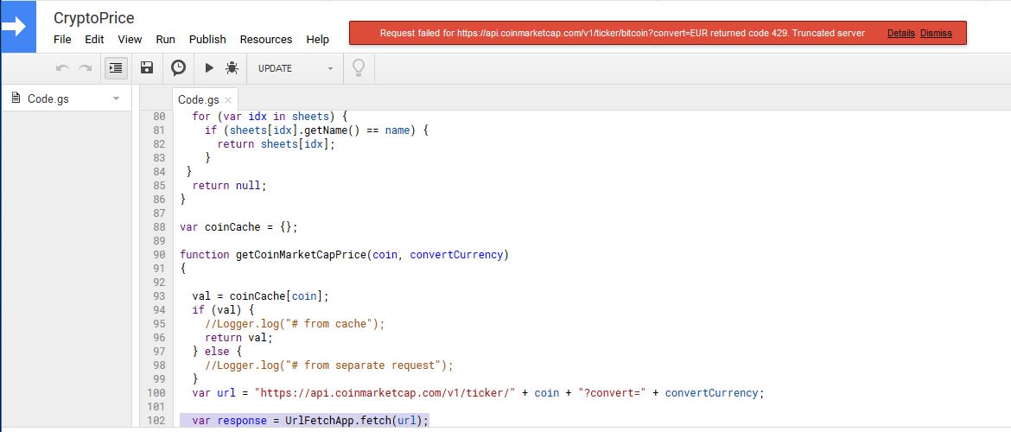This screenshot has height=432, width=1011.
Task: Open the Edit menu
Action: (x=94, y=40)
